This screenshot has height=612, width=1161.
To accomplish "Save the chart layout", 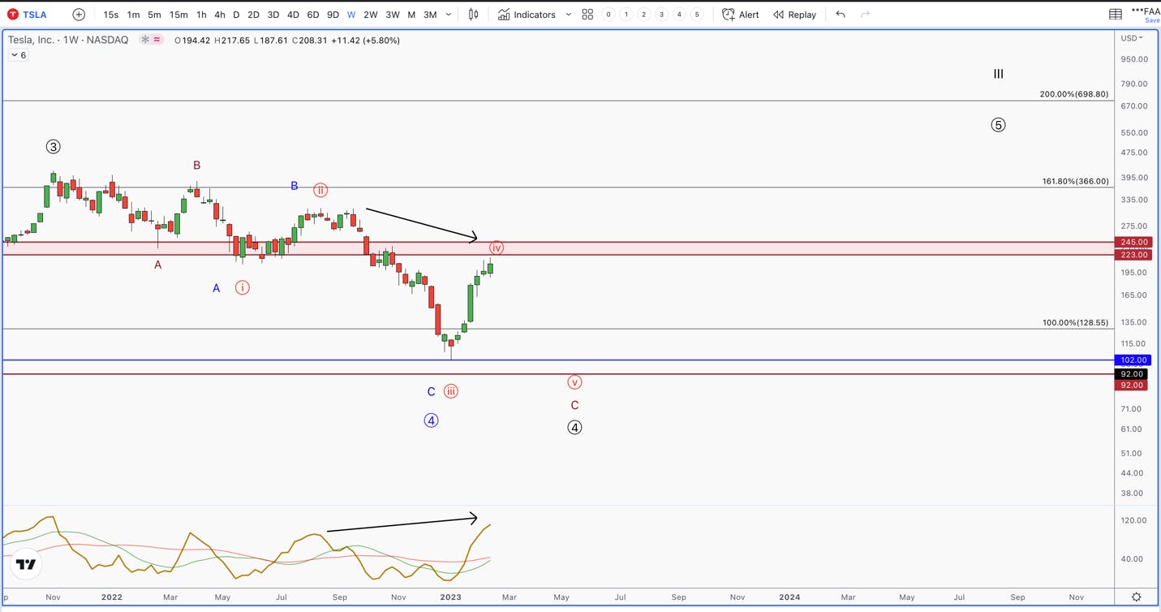I will (x=1152, y=20).
